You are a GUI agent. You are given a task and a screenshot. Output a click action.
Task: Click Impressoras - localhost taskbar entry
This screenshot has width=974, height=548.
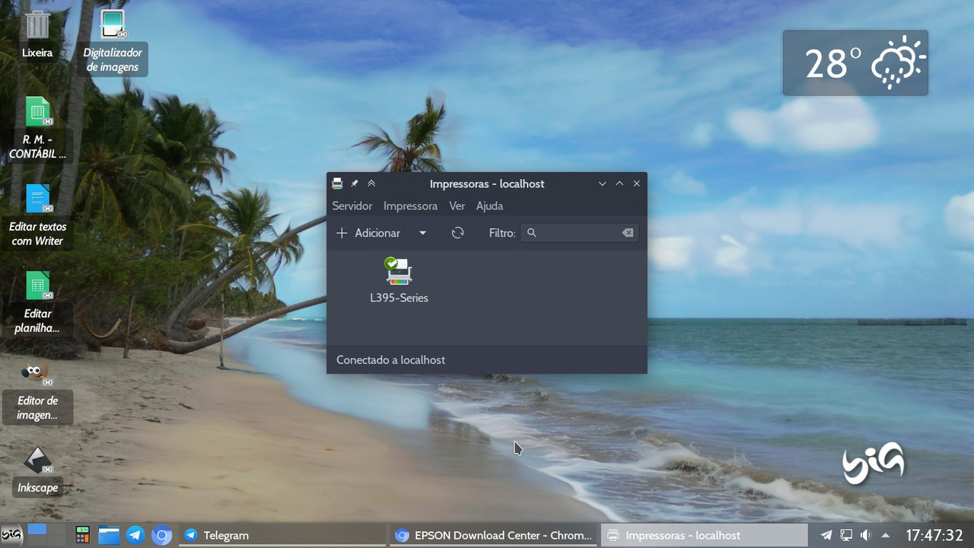[704, 535]
